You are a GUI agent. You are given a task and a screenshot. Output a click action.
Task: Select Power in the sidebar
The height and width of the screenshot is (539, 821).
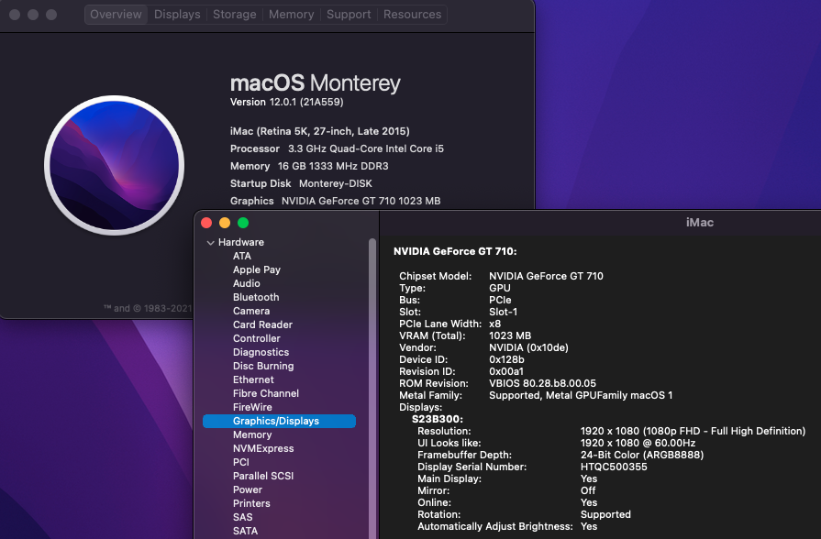(248, 489)
